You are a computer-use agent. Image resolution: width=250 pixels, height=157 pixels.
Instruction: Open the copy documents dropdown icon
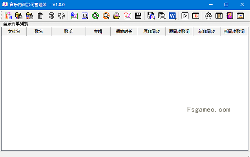[x=162, y=16]
